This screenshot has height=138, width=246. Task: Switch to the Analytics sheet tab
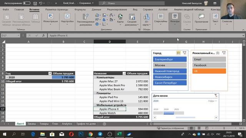coord(67,124)
